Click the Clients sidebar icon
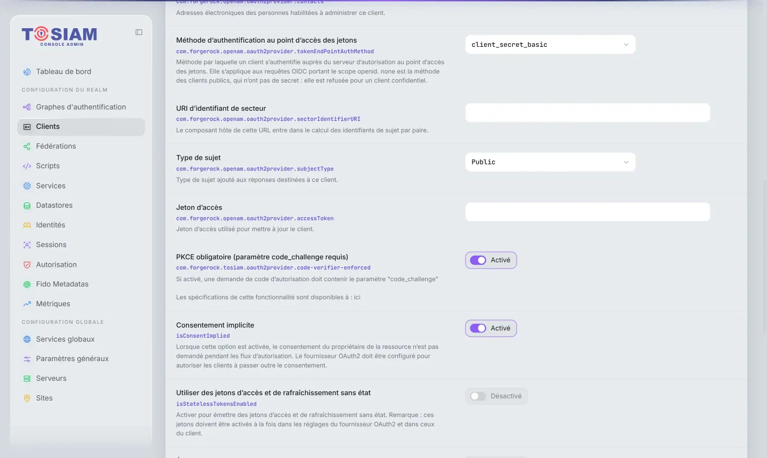 click(x=27, y=127)
